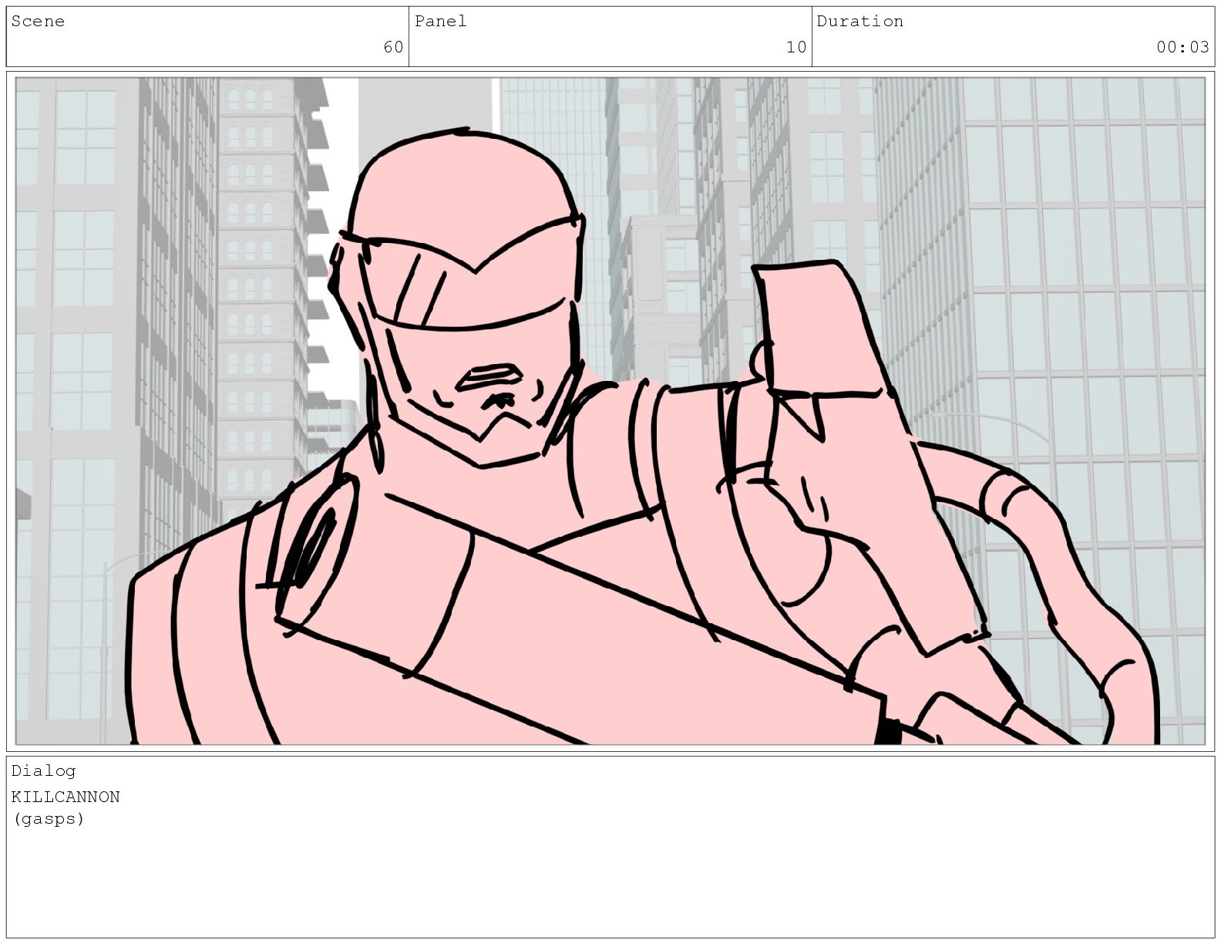Click the Scene header label
1221x944 pixels.
pyautogui.click(x=38, y=22)
